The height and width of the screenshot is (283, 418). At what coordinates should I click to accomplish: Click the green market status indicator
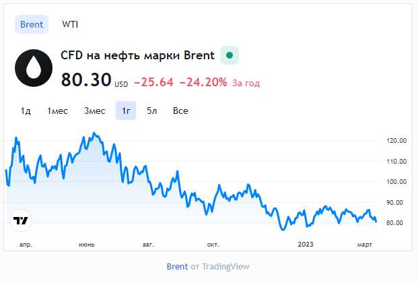point(230,55)
